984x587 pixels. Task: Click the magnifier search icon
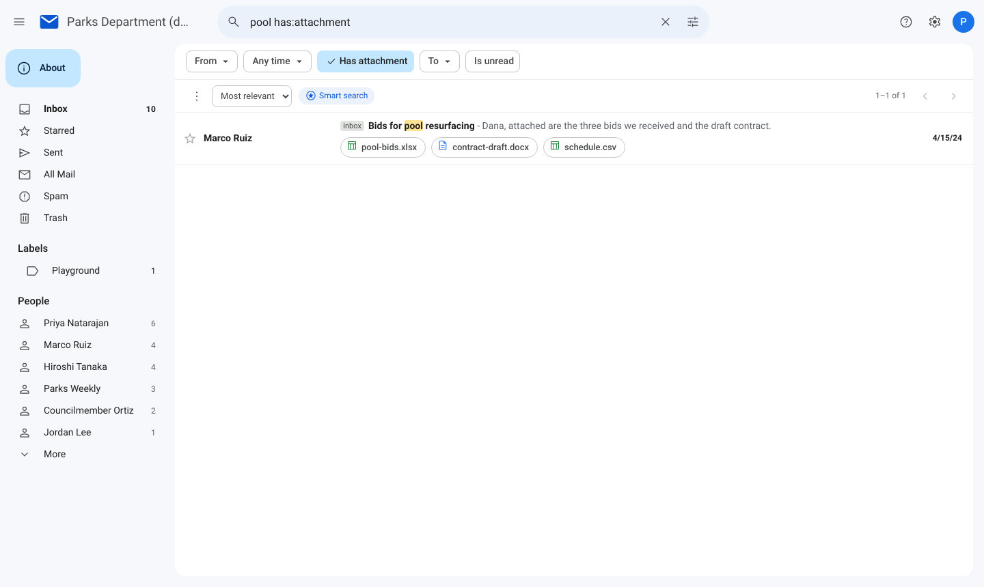click(234, 22)
